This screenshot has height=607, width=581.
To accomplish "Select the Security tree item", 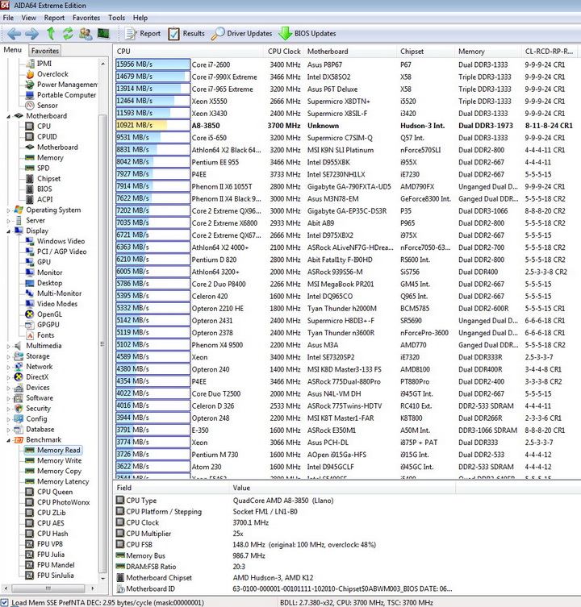I will click(38, 409).
